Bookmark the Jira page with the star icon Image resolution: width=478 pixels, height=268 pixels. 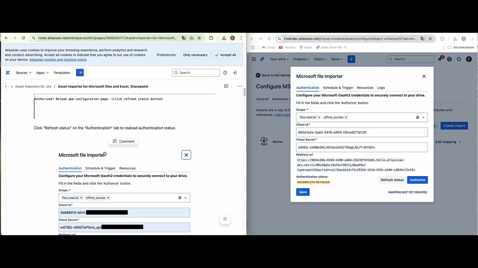pyautogui.click(x=430, y=39)
